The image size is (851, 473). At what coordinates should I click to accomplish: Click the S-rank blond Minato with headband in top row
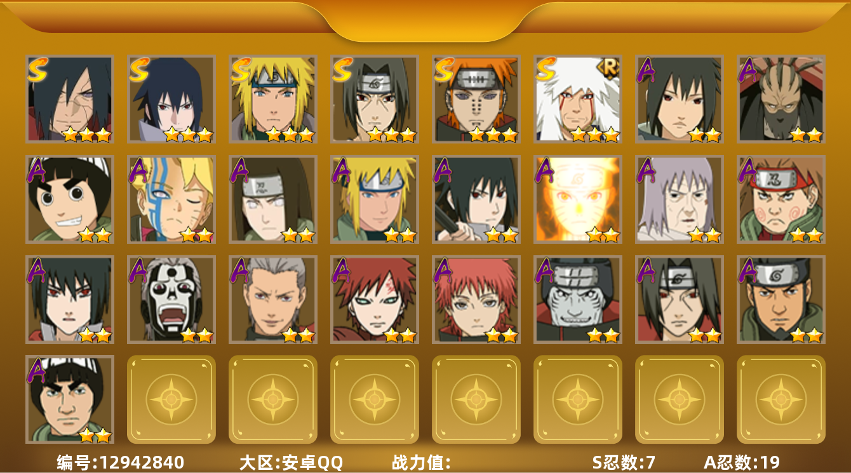coord(273,99)
